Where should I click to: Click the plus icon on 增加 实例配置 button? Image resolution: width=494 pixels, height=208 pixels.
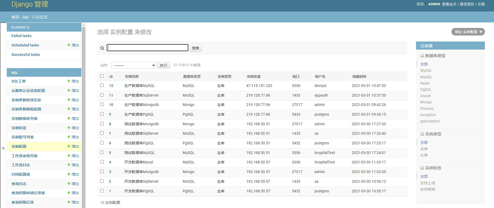pos(481,32)
